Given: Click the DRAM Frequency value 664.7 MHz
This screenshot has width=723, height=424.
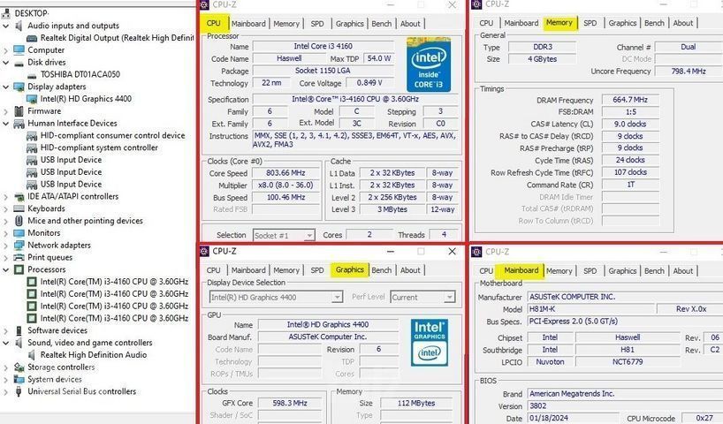Looking at the screenshot, I should [630, 100].
